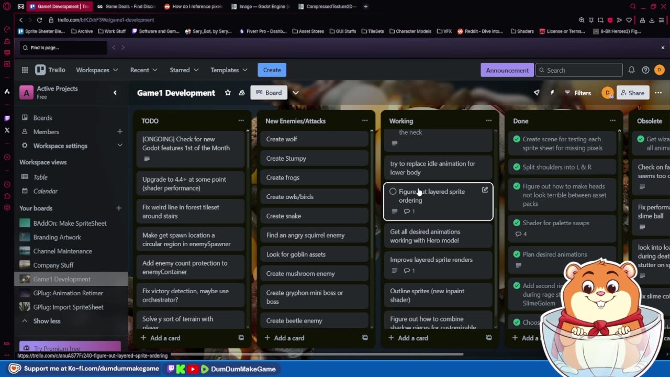Switch to Image Godot Engine tab
The image size is (670, 377).
pyautogui.click(x=261, y=6)
